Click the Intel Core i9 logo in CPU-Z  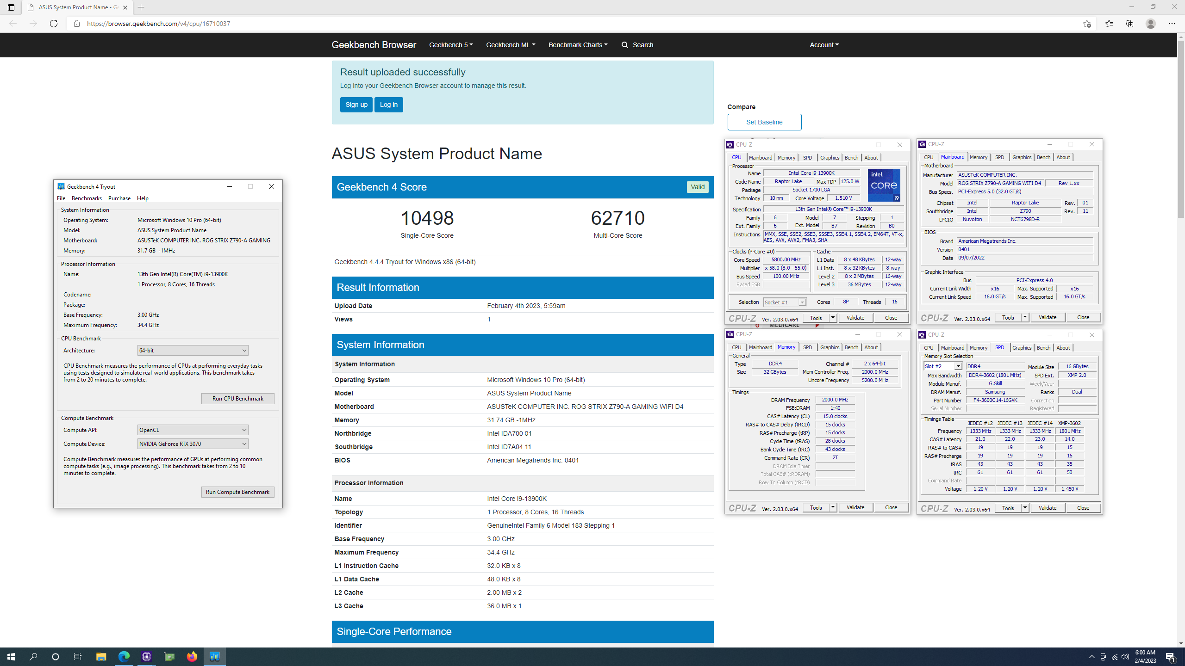tap(884, 185)
